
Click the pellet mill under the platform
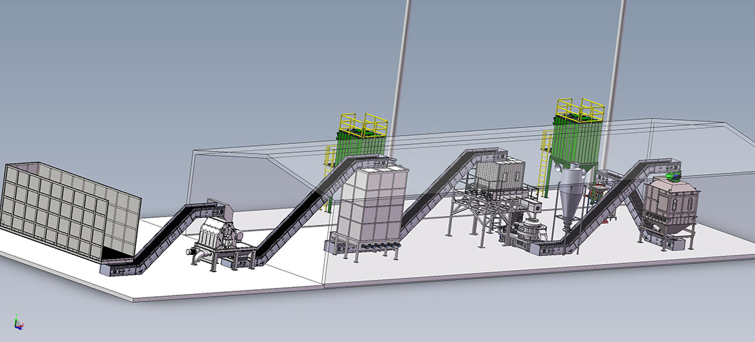point(527,230)
